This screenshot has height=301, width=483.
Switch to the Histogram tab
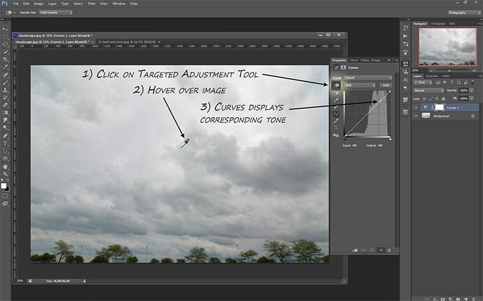pos(438,24)
